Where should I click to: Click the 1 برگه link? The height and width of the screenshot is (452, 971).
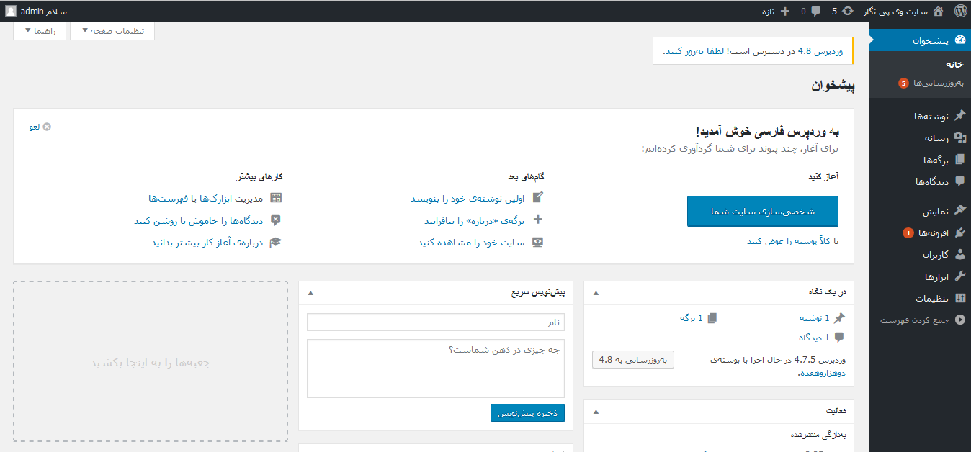click(x=691, y=317)
